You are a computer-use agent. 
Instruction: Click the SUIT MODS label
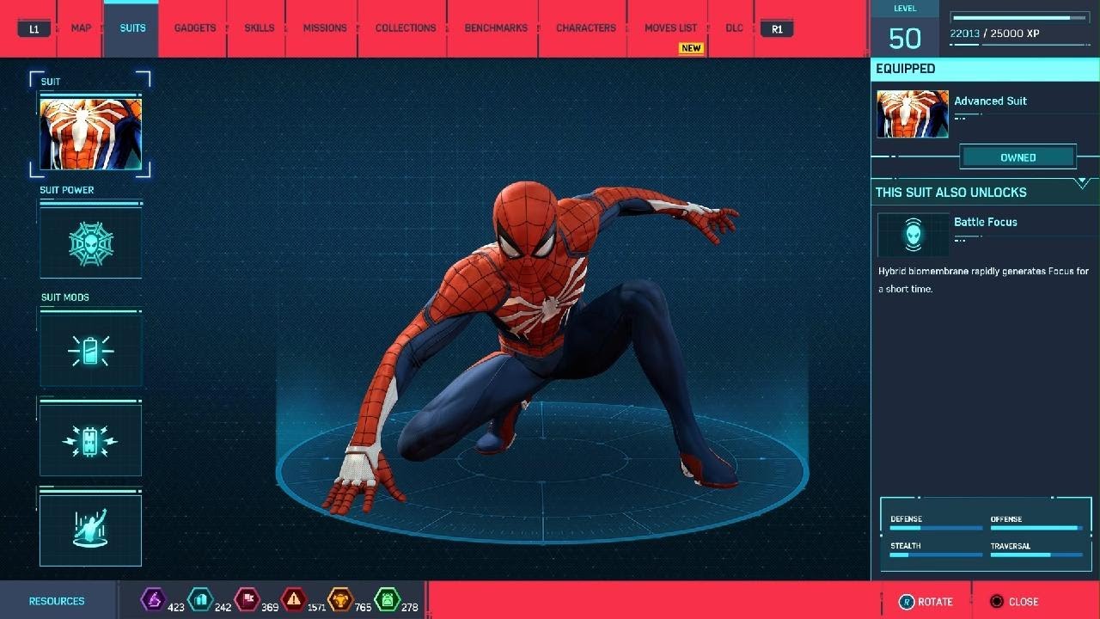(65, 297)
